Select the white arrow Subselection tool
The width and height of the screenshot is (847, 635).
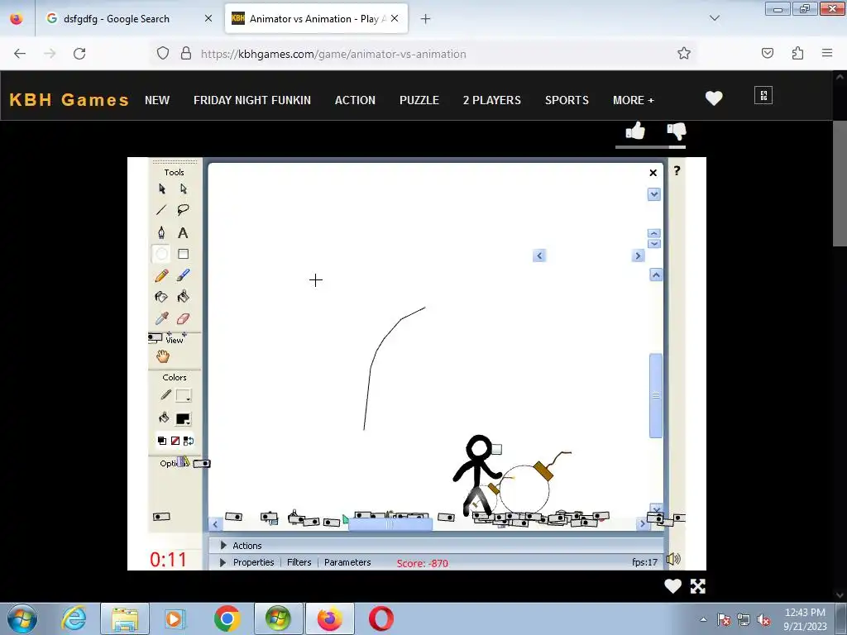[183, 189]
